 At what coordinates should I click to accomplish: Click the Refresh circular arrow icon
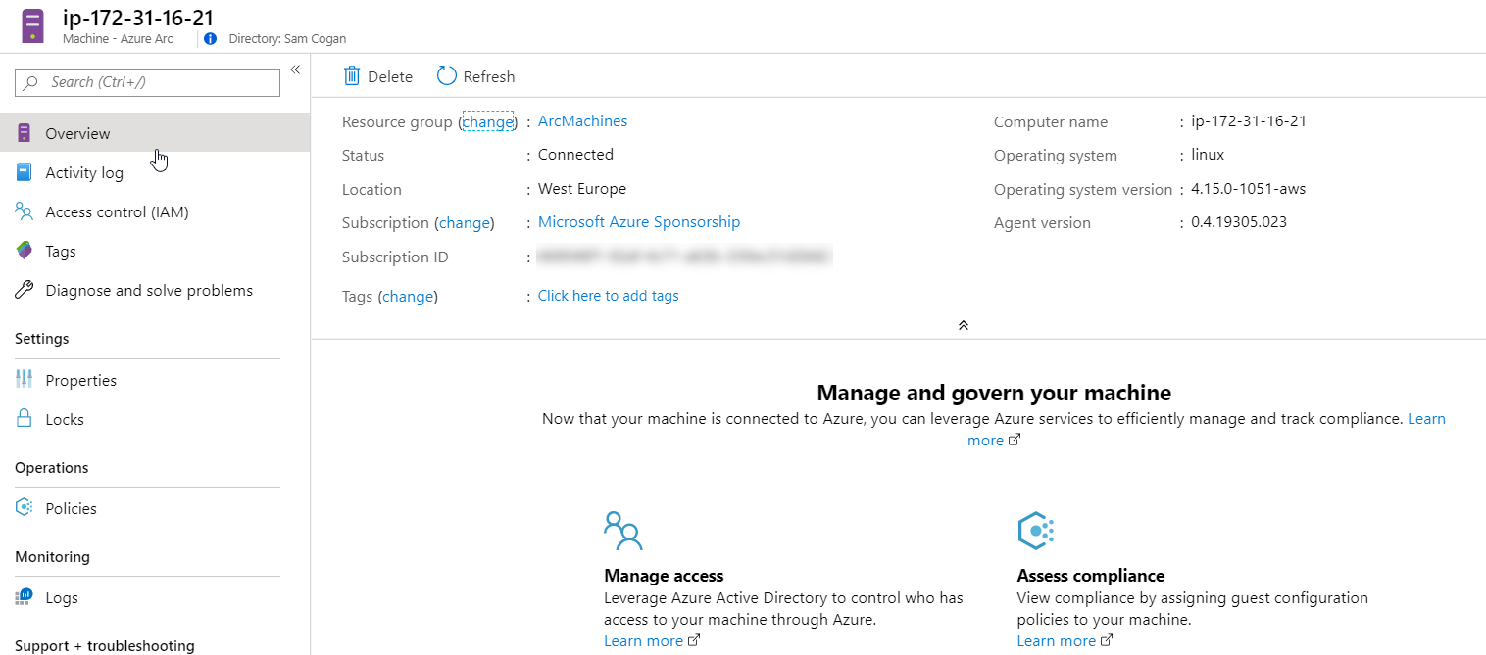(447, 76)
